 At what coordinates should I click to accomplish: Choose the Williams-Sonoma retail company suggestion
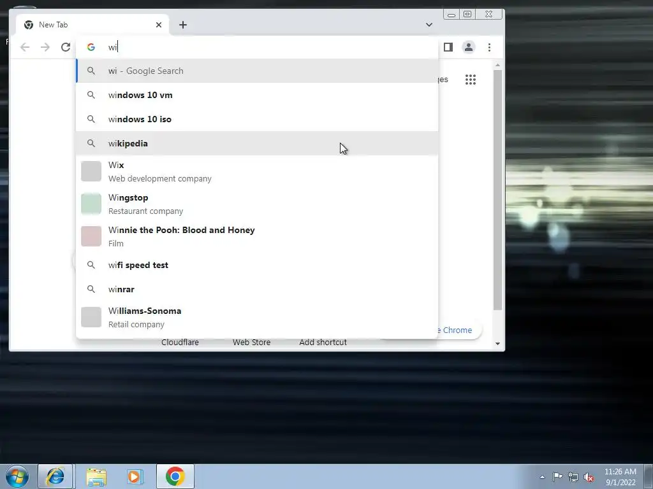pyautogui.click(x=258, y=317)
